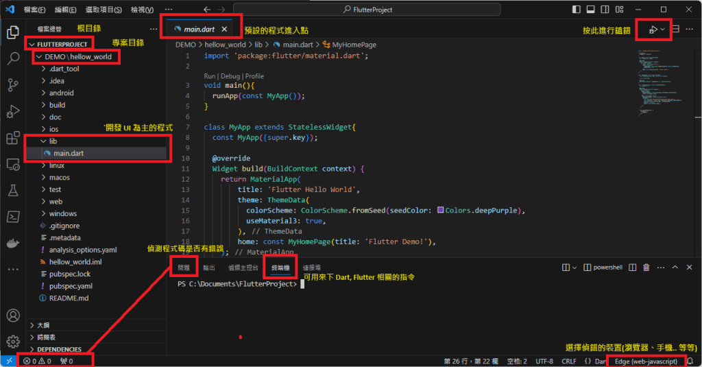Split the editor to the right
Image resolution: width=702 pixels, height=367 pixels.
click(676, 29)
